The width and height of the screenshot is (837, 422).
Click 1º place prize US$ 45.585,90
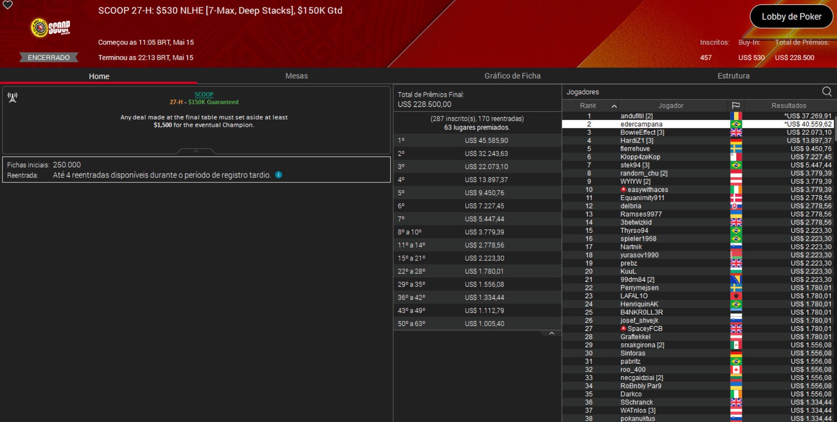tap(486, 140)
